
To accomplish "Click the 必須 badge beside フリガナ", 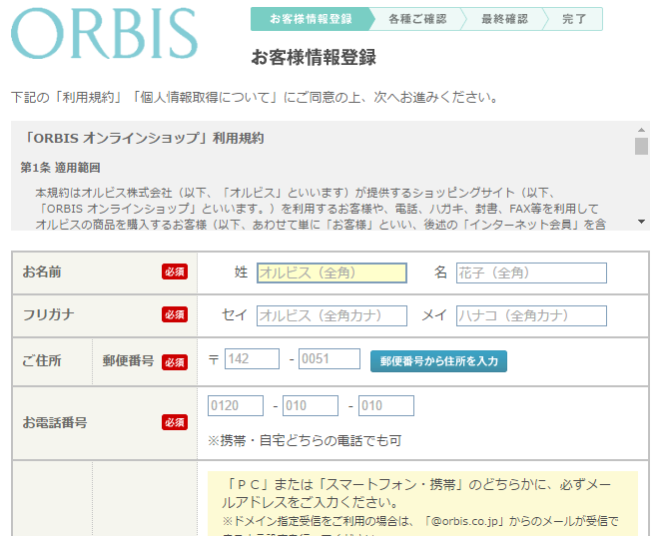I will click(175, 314).
